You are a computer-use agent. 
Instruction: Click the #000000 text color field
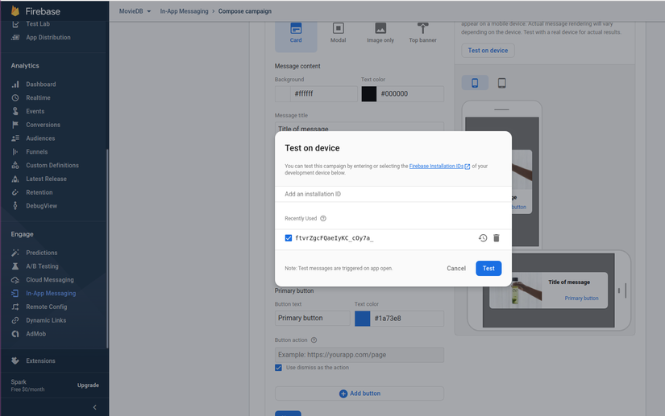pos(410,93)
